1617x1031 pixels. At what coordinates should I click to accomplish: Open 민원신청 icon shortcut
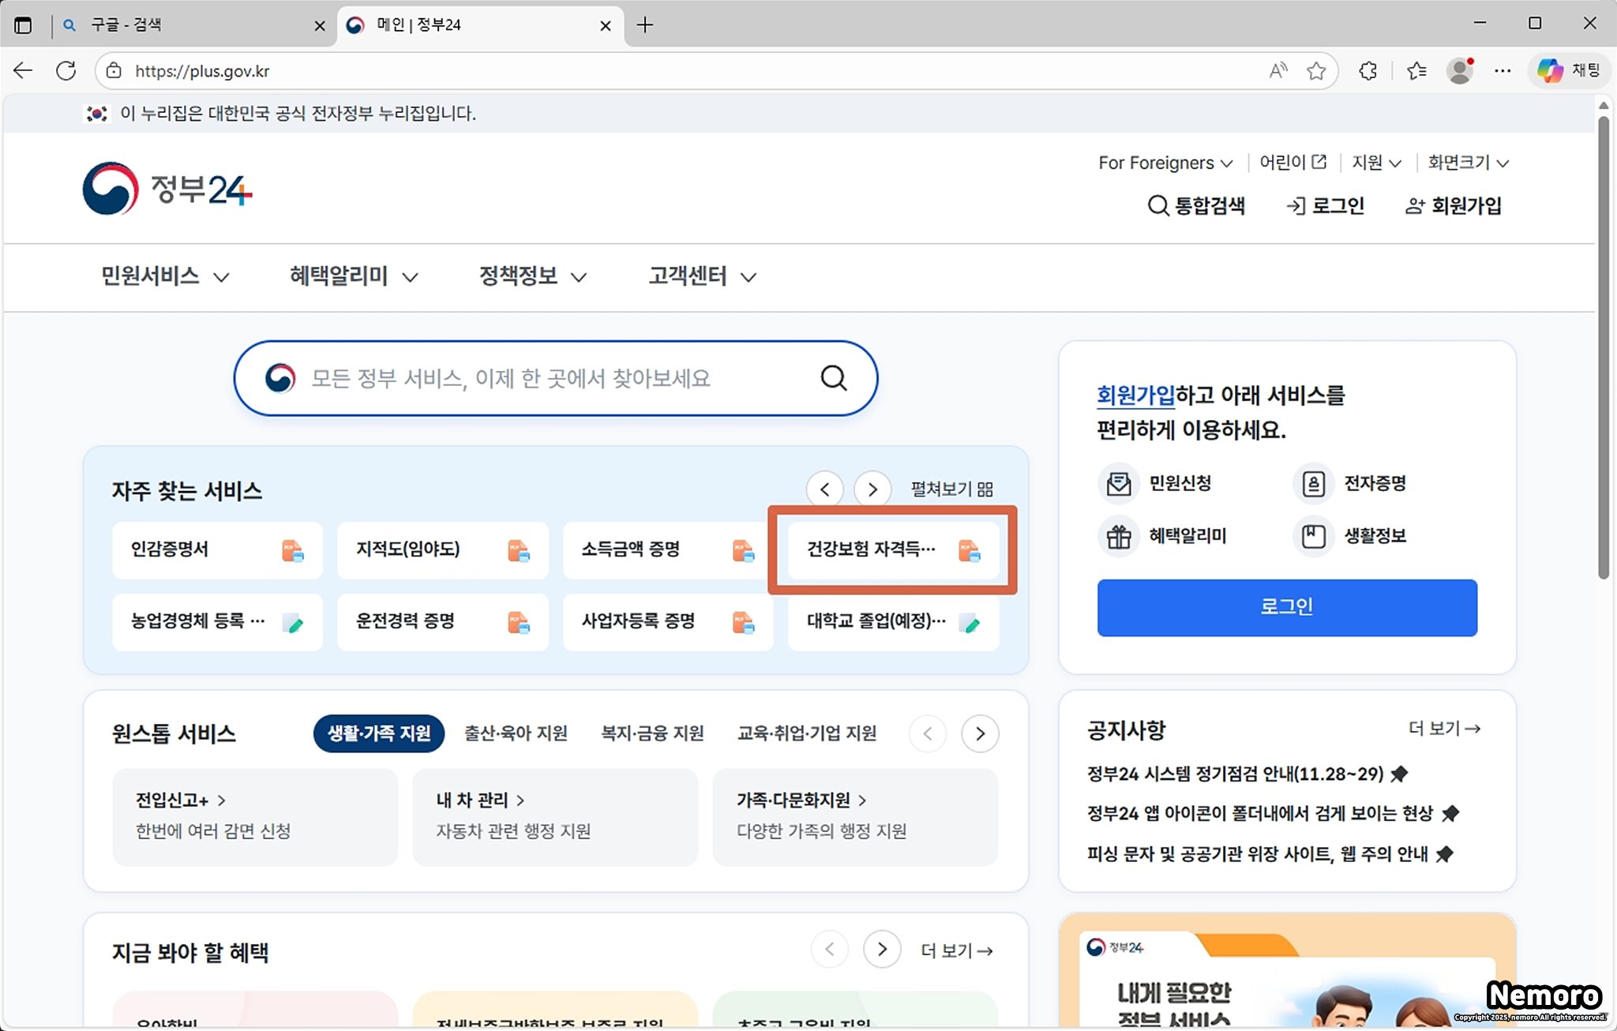coord(1118,483)
